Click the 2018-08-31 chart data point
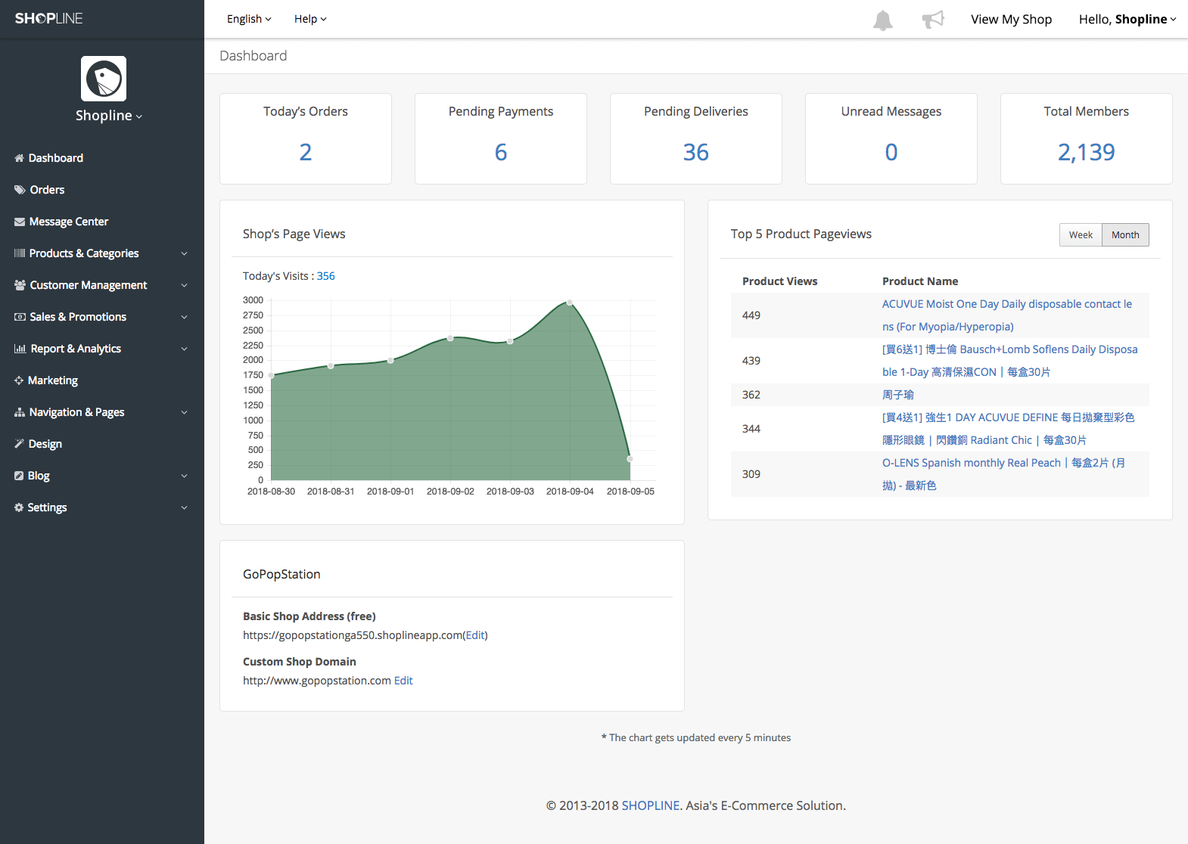This screenshot has width=1188, height=844. coord(331,366)
